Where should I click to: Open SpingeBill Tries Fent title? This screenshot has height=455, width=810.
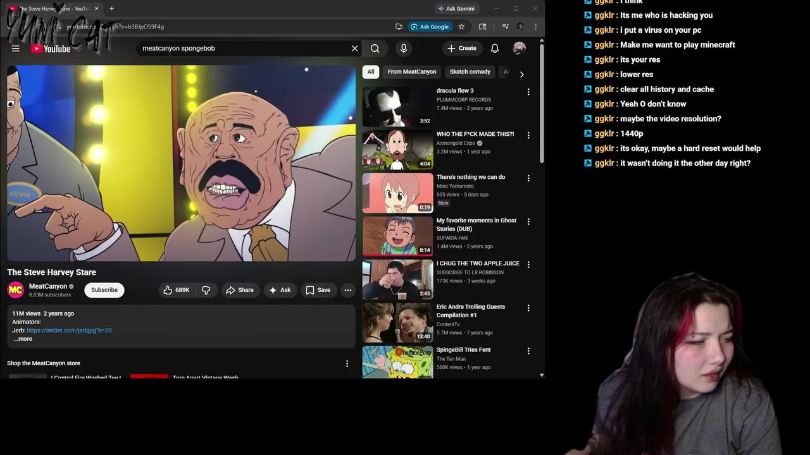click(x=463, y=349)
